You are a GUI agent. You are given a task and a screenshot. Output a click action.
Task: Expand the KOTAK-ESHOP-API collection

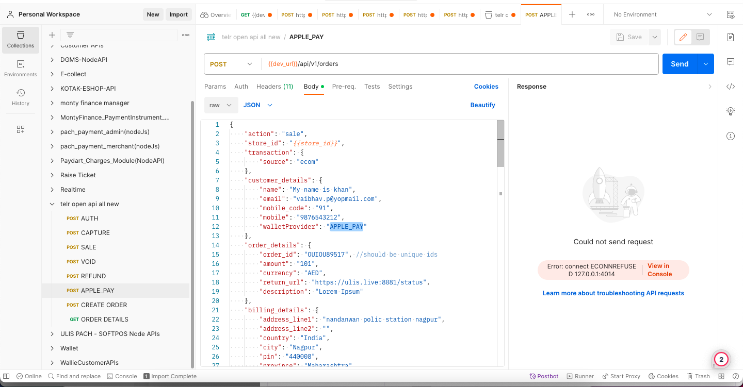click(52, 89)
